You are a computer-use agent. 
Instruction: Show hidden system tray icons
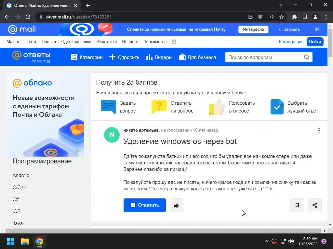tap(266, 241)
